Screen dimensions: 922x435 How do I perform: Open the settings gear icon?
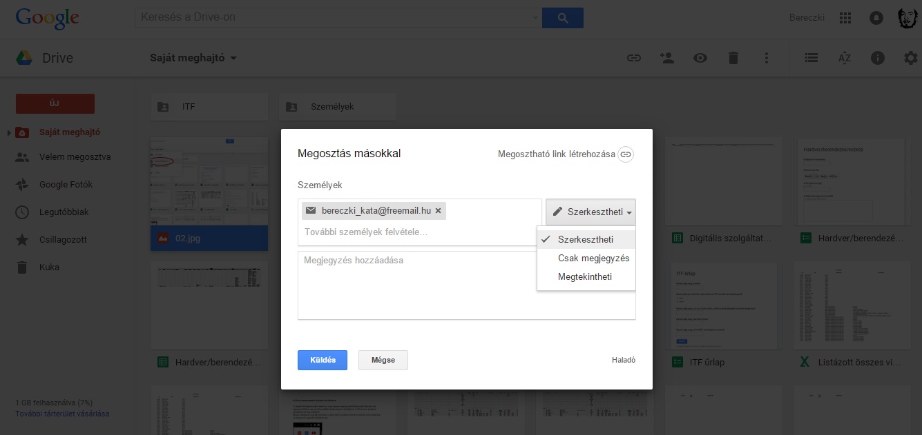(911, 59)
